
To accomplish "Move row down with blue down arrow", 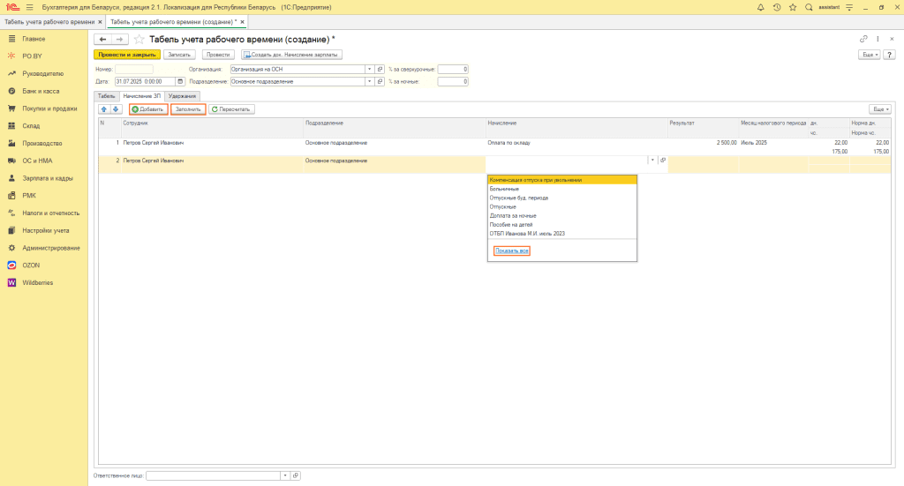I will pyautogui.click(x=116, y=109).
